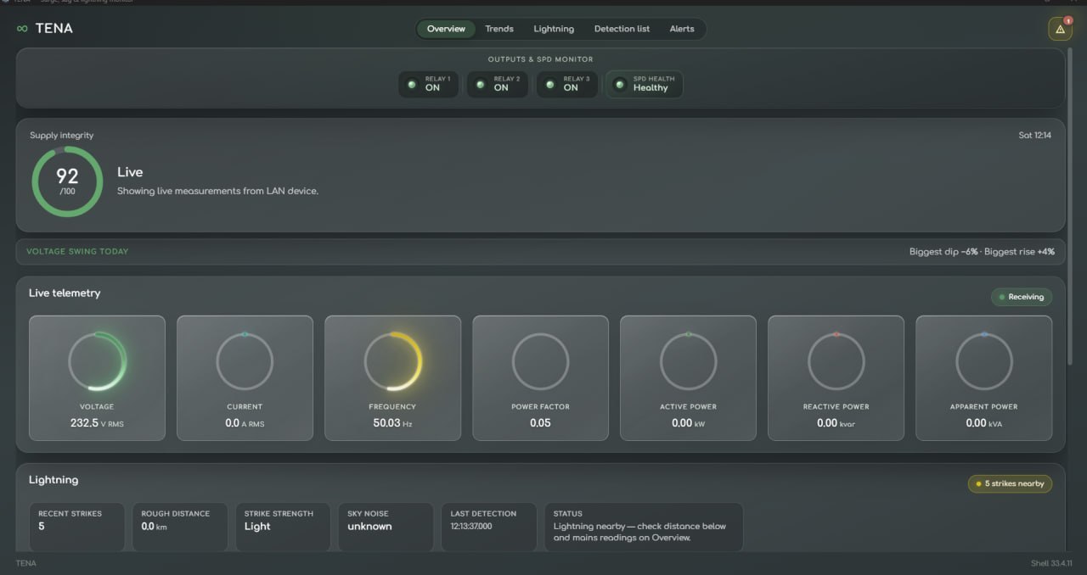Click the TENA footer label
1087x575 pixels.
click(x=26, y=563)
